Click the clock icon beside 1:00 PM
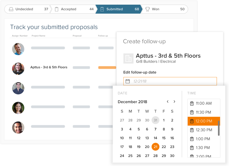 [192, 139]
